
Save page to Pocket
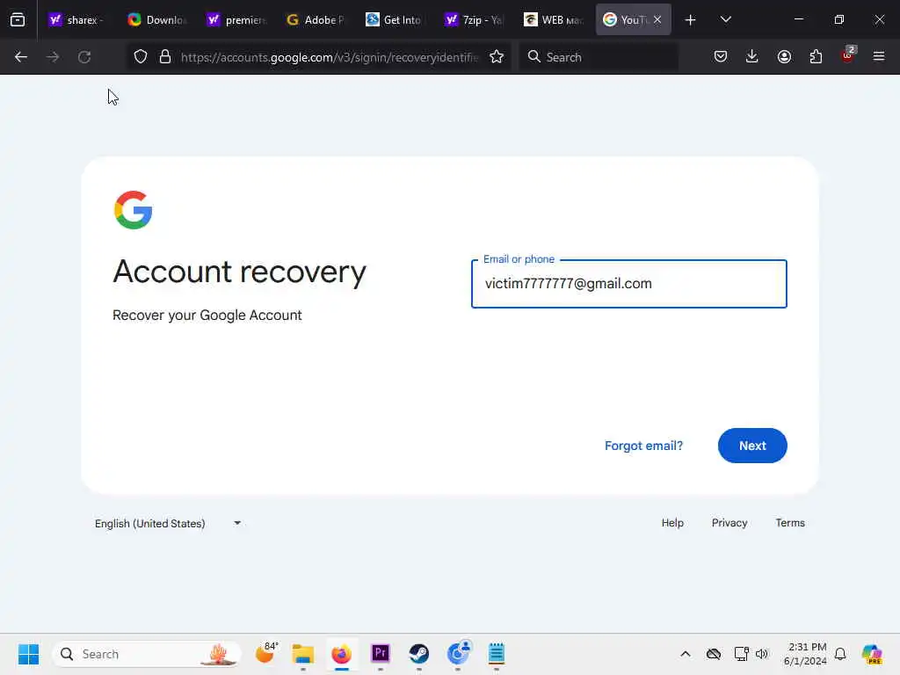pyautogui.click(x=721, y=57)
